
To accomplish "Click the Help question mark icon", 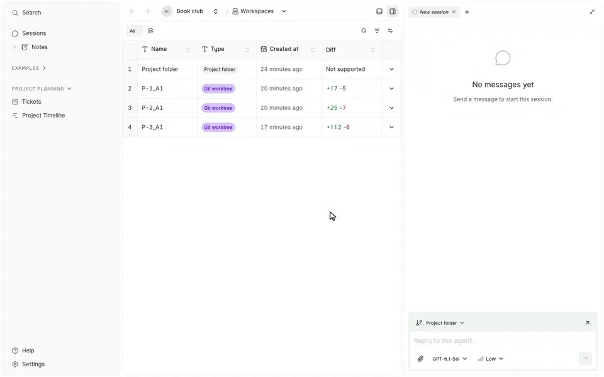I will (x=15, y=351).
